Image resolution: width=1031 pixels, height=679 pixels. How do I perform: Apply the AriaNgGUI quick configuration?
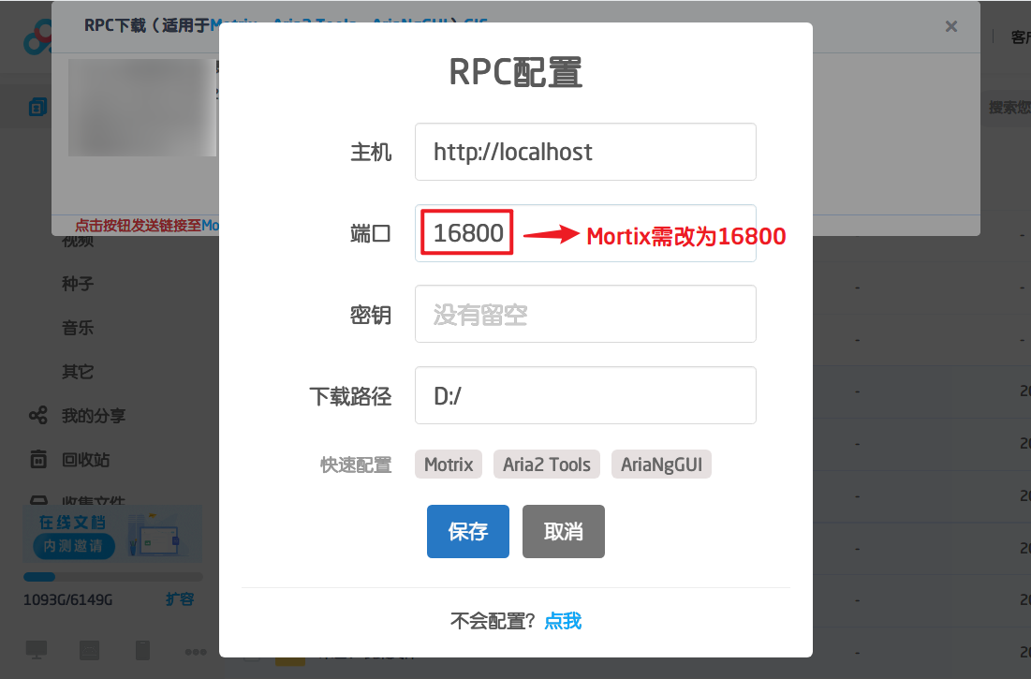click(661, 465)
